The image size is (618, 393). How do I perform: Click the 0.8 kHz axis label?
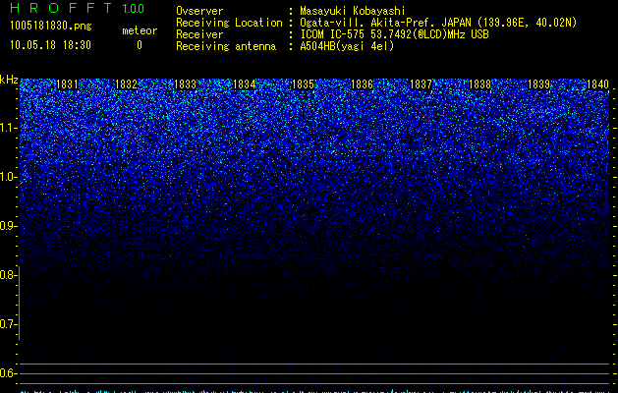(x=8, y=275)
